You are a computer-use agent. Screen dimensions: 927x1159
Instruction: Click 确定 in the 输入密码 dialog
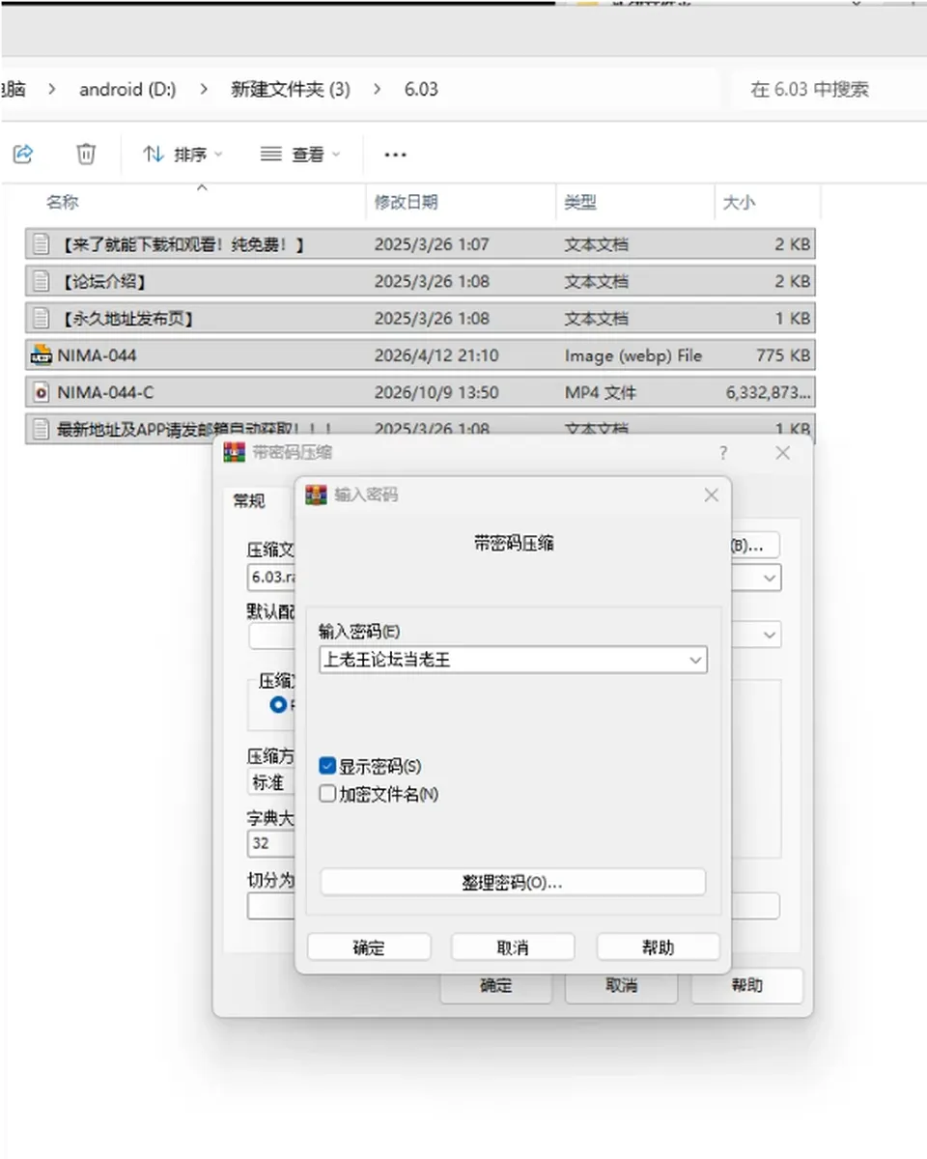click(369, 947)
